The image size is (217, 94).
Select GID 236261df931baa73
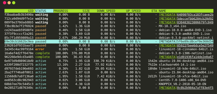19,46
